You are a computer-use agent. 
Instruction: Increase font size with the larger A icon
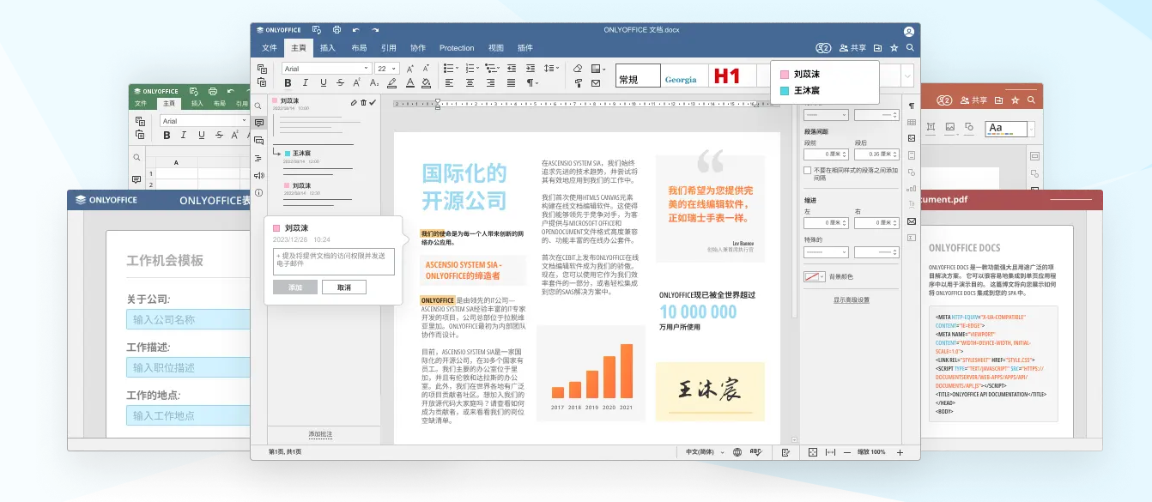tap(410, 69)
